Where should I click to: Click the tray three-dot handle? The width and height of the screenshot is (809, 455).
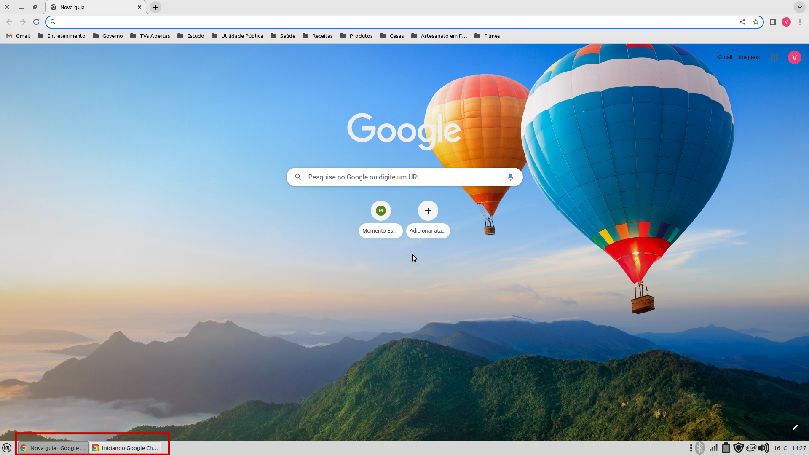(691, 448)
